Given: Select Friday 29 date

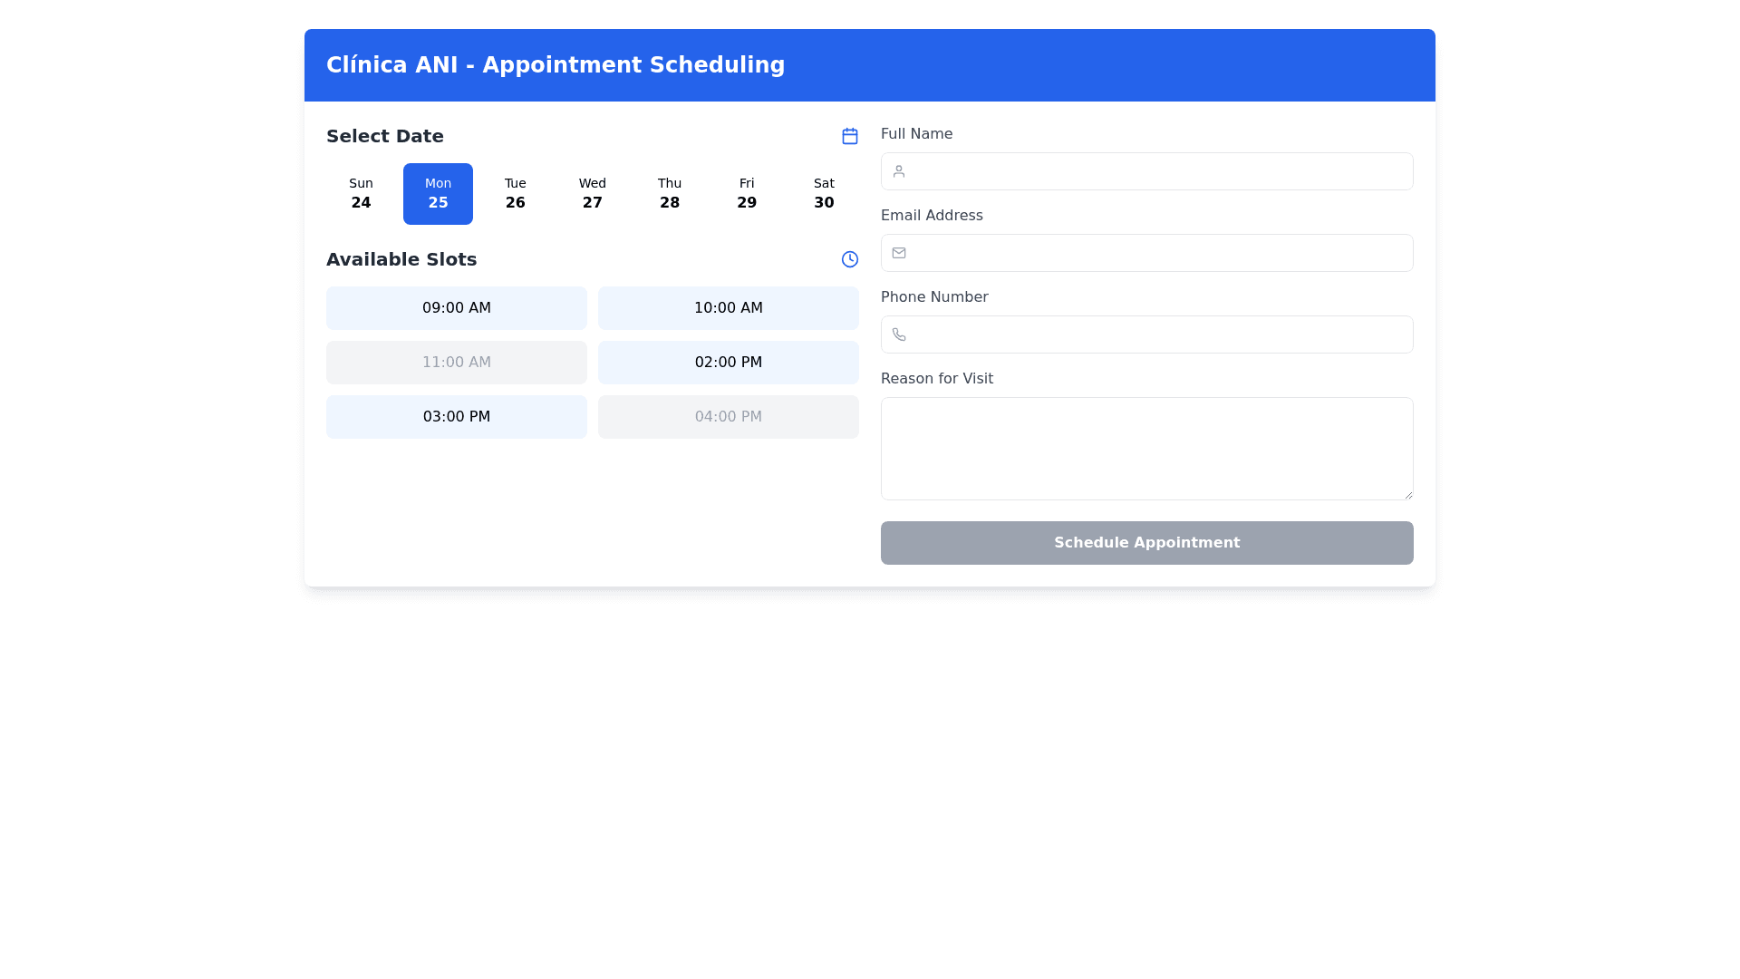Looking at the screenshot, I should [746, 194].
